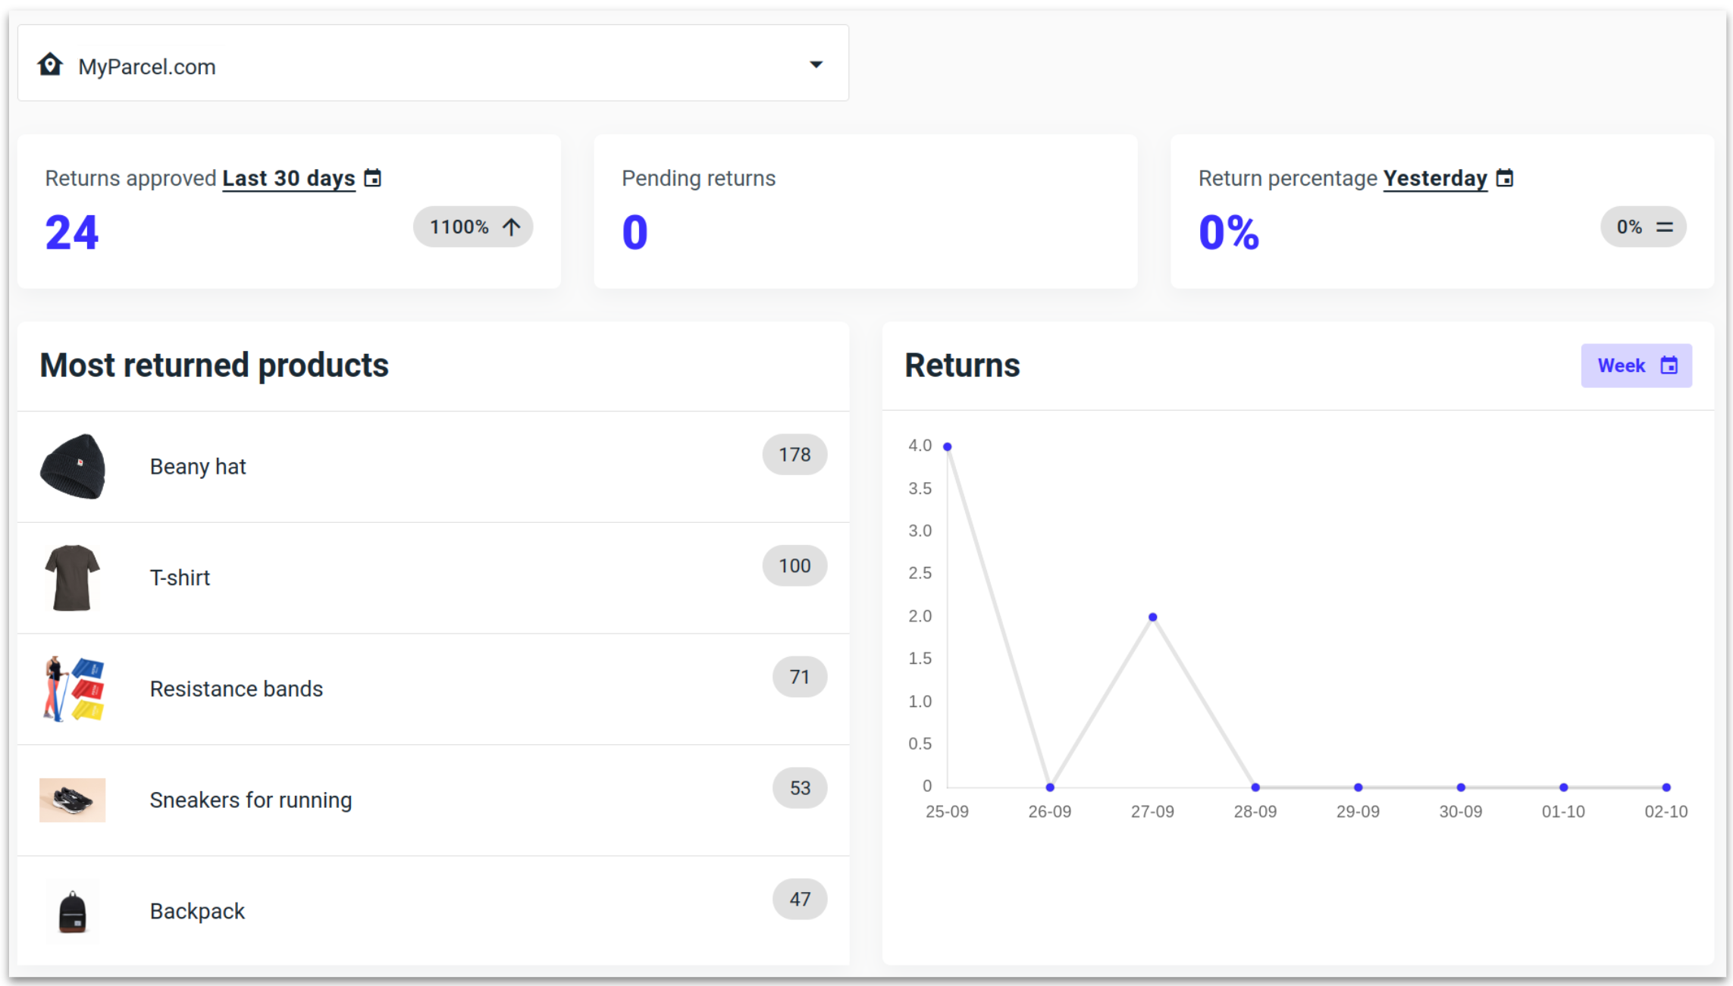Click the home icon next to MyParcel.com
Image resolution: width=1733 pixels, height=986 pixels.
pyautogui.click(x=50, y=64)
